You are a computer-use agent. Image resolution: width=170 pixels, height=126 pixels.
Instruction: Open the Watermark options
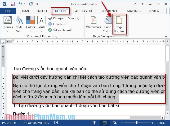94,24
